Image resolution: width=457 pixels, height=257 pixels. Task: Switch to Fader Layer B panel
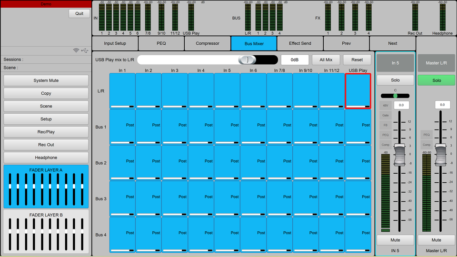(x=46, y=231)
